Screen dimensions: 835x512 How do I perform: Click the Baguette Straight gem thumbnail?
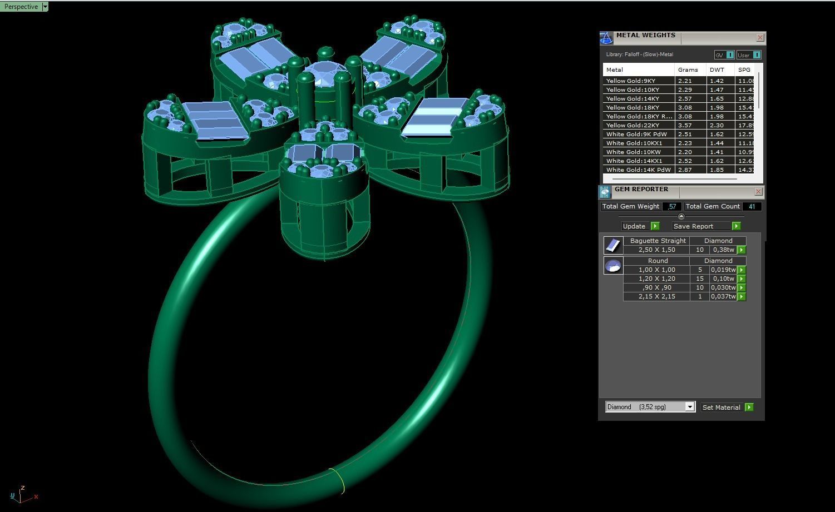613,245
